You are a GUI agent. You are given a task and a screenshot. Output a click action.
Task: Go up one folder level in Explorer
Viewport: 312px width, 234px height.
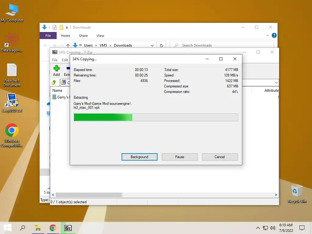click(68, 46)
